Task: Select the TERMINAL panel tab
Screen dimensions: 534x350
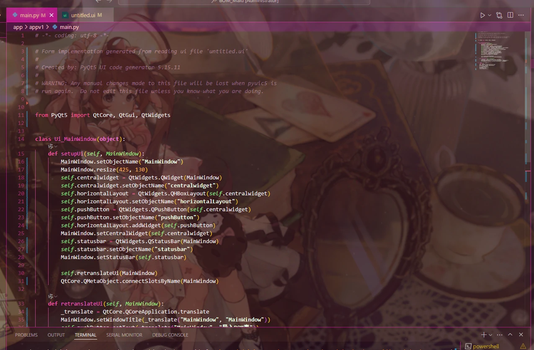Action: pos(85,335)
